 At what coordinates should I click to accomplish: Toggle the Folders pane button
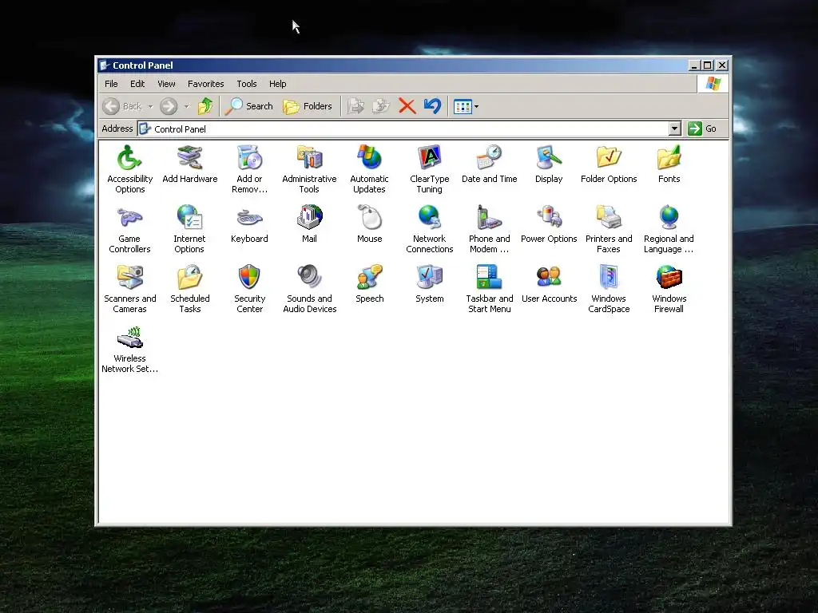[x=308, y=106]
